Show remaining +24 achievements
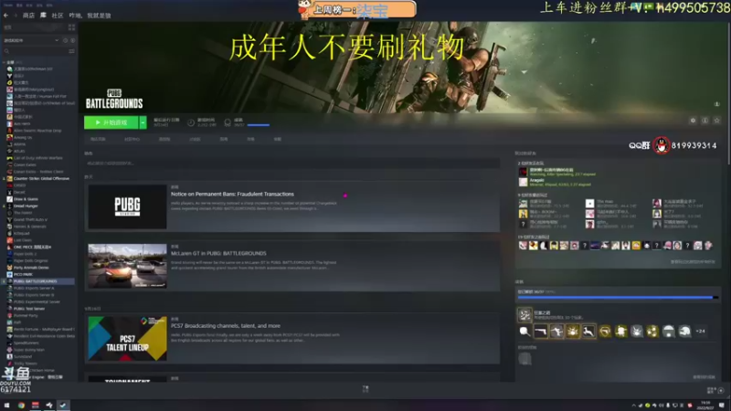This screenshot has width=731, height=411. 700,332
